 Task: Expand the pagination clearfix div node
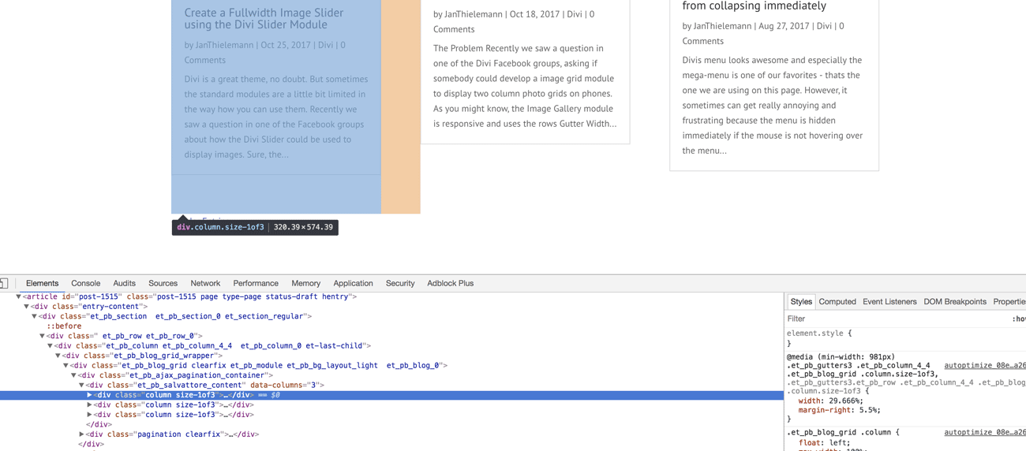tap(81, 434)
